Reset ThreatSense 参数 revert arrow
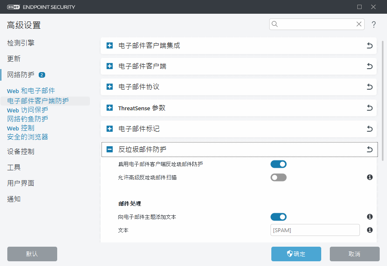The height and width of the screenshot is (266, 387). pyautogui.click(x=369, y=108)
